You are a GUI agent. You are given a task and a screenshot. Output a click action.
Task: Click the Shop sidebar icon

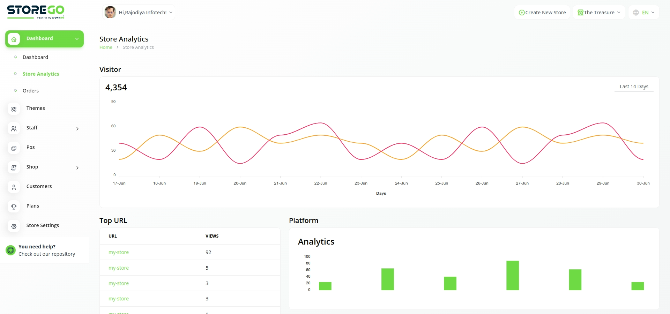pos(14,168)
